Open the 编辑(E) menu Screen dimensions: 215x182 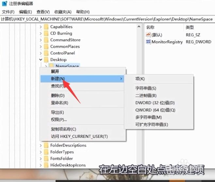click(x=25, y=12)
